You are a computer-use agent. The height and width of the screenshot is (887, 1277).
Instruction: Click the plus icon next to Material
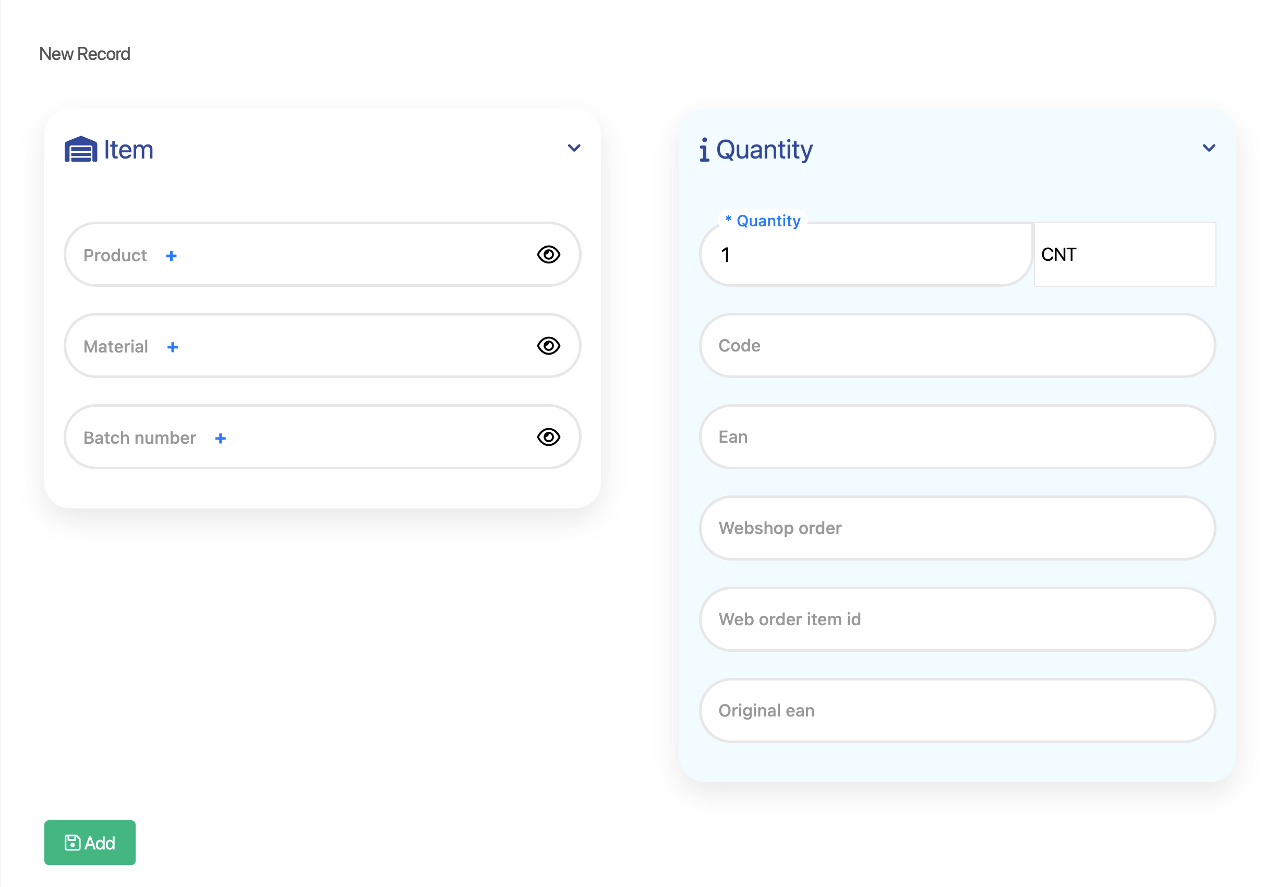172,347
